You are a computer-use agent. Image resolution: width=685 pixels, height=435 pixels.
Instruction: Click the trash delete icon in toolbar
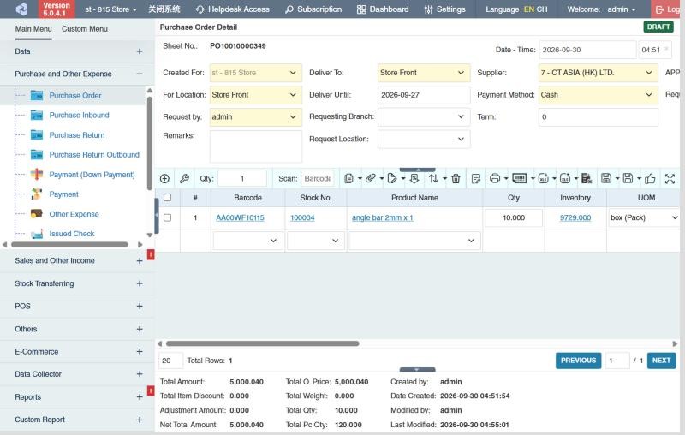(x=456, y=178)
